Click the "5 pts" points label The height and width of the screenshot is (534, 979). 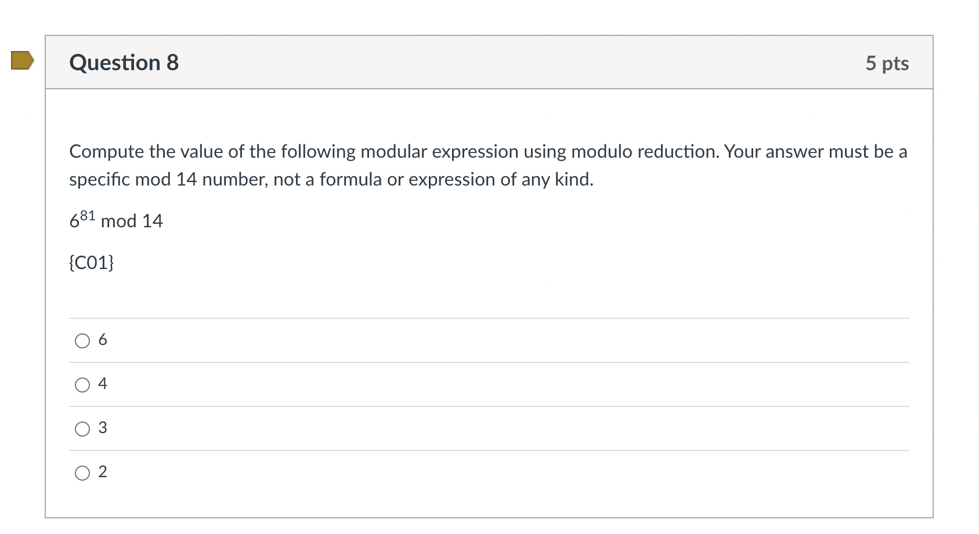pyautogui.click(x=887, y=63)
